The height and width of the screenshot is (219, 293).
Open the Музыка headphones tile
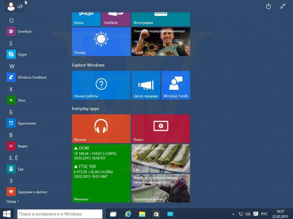(x=101, y=129)
